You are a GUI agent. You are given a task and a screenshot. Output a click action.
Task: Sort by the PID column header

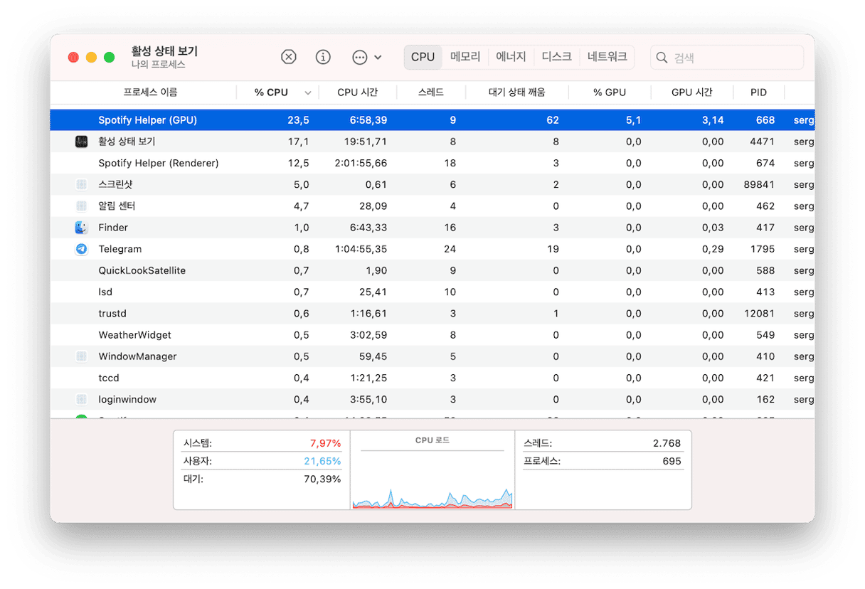point(758,92)
